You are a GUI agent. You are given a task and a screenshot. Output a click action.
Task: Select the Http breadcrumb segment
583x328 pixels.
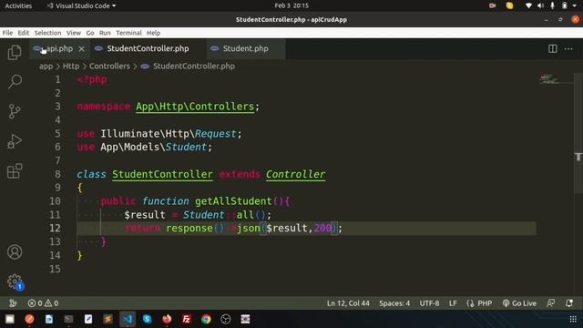pyautogui.click(x=71, y=67)
